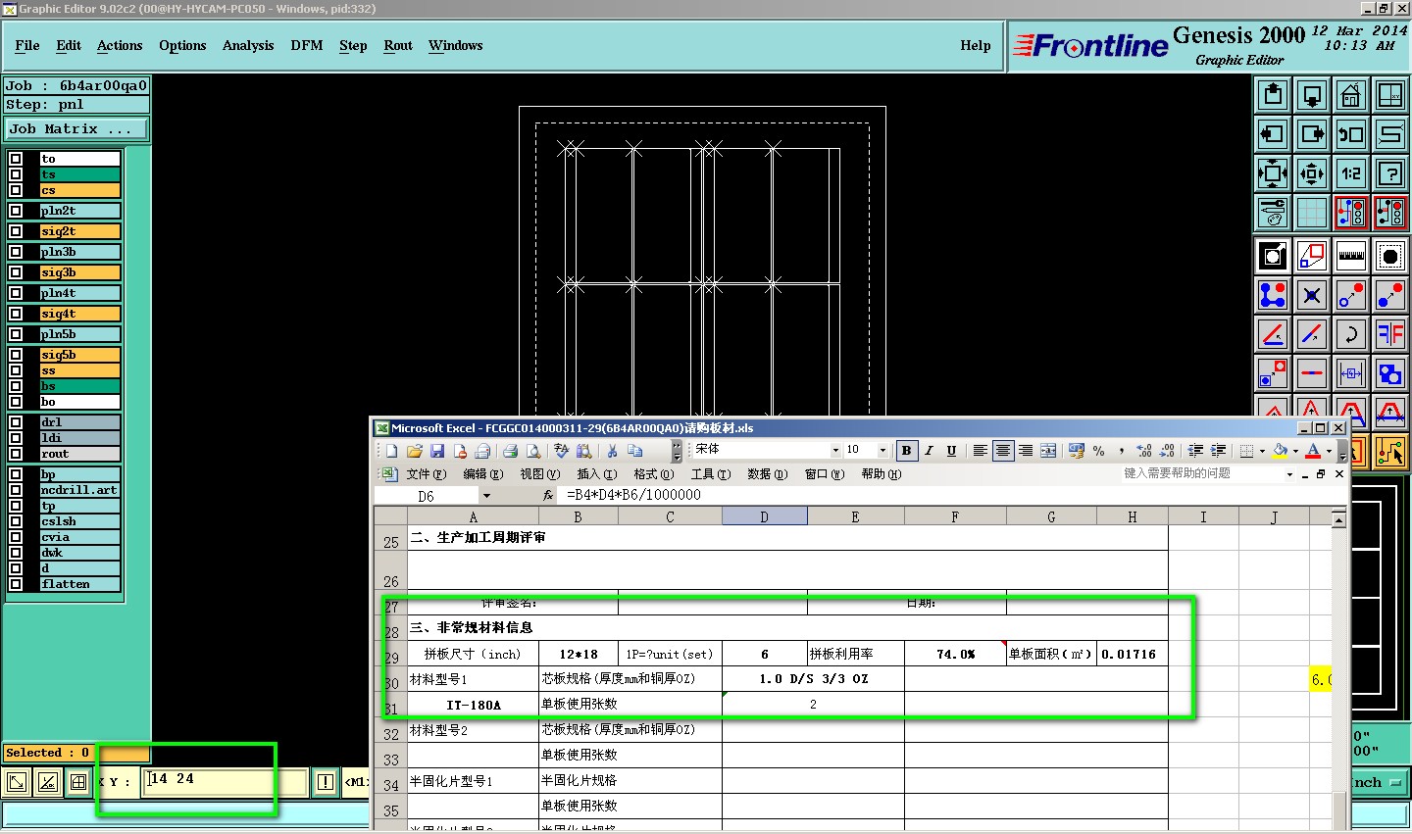Image resolution: width=1412 pixels, height=834 pixels.
Task: Click the zoom in arrows icon
Action: pos(1273,173)
